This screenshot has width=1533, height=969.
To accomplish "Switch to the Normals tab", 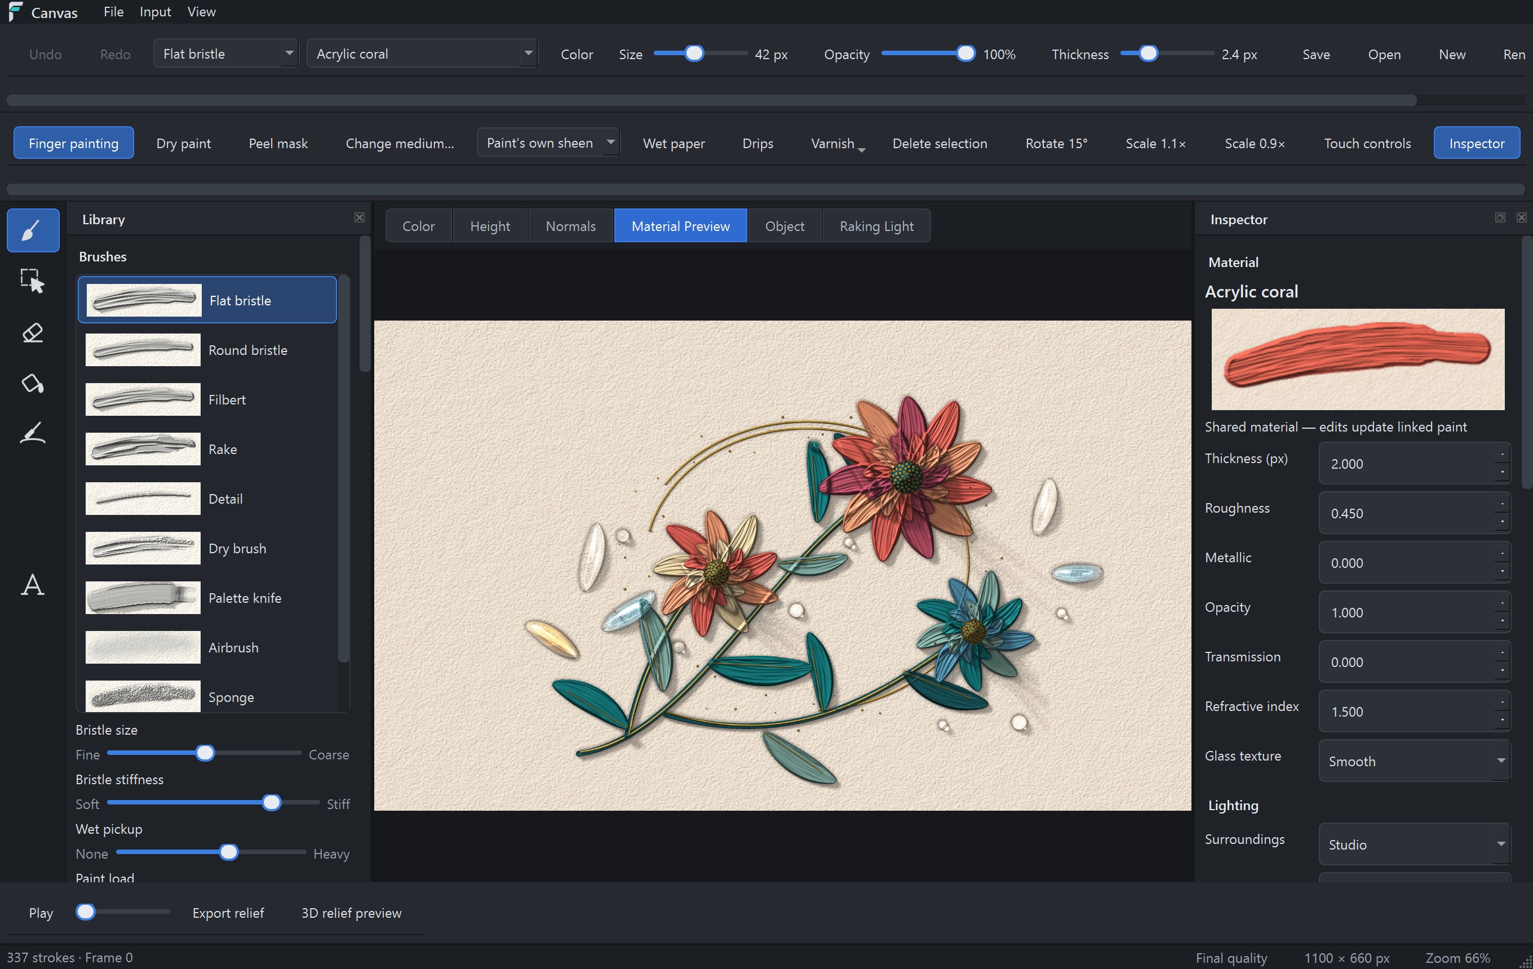I will (x=570, y=226).
